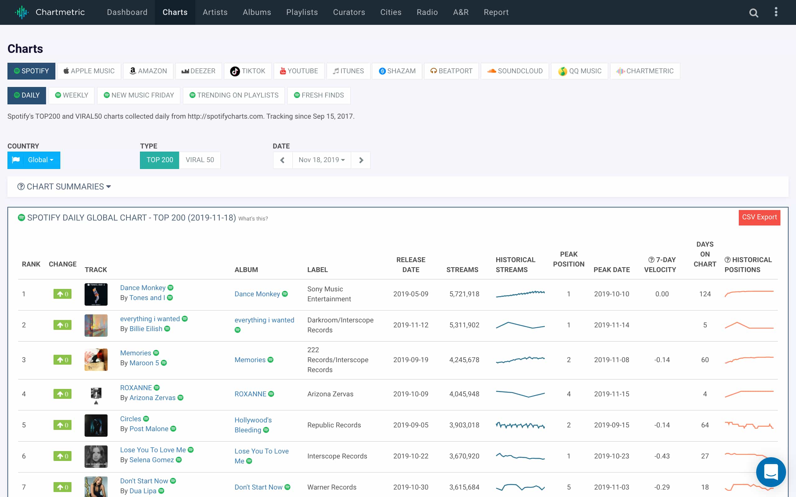Open the Dashboard nav item
This screenshot has height=497, width=796.
pyautogui.click(x=127, y=12)
